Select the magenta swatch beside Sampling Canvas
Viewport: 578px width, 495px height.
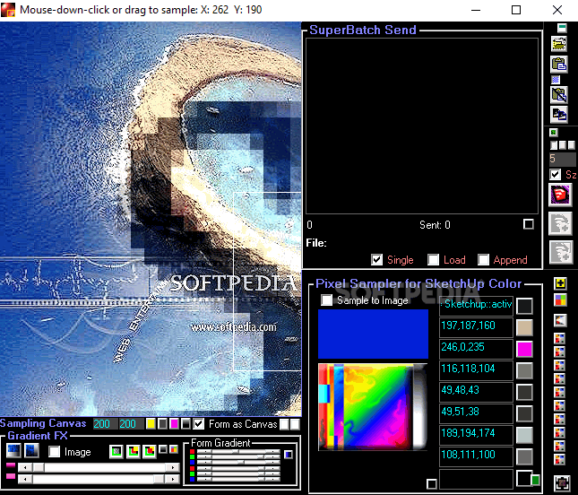pos(174,424)
